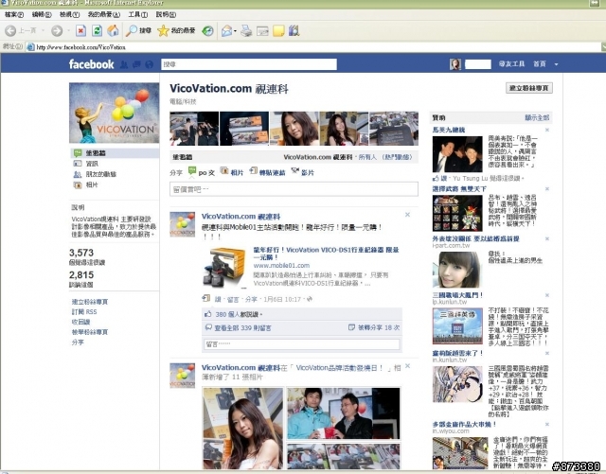Viewport: 606px width, 474px height.
Task: Click the create fan page button
Action: click(x=529, y=88)
